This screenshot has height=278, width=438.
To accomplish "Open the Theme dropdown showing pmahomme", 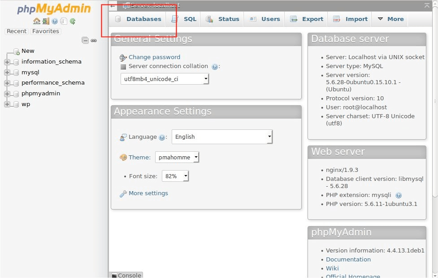I will coord(177,158).
